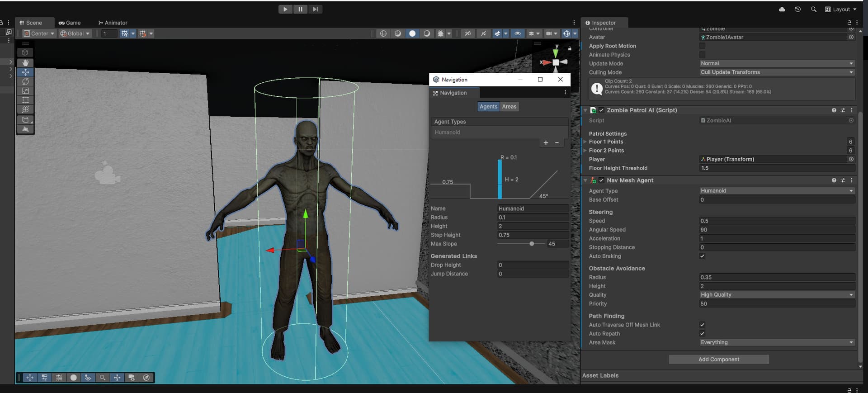Click the plus button to add agent type
Screen dimensions: 868x393
(546, 143)
